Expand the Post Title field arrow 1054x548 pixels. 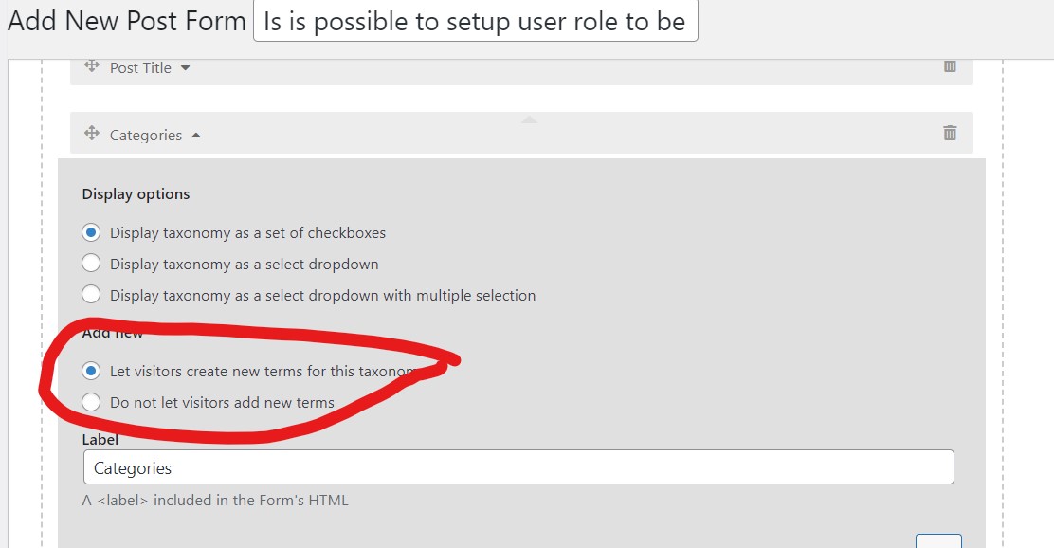point(186,68)
